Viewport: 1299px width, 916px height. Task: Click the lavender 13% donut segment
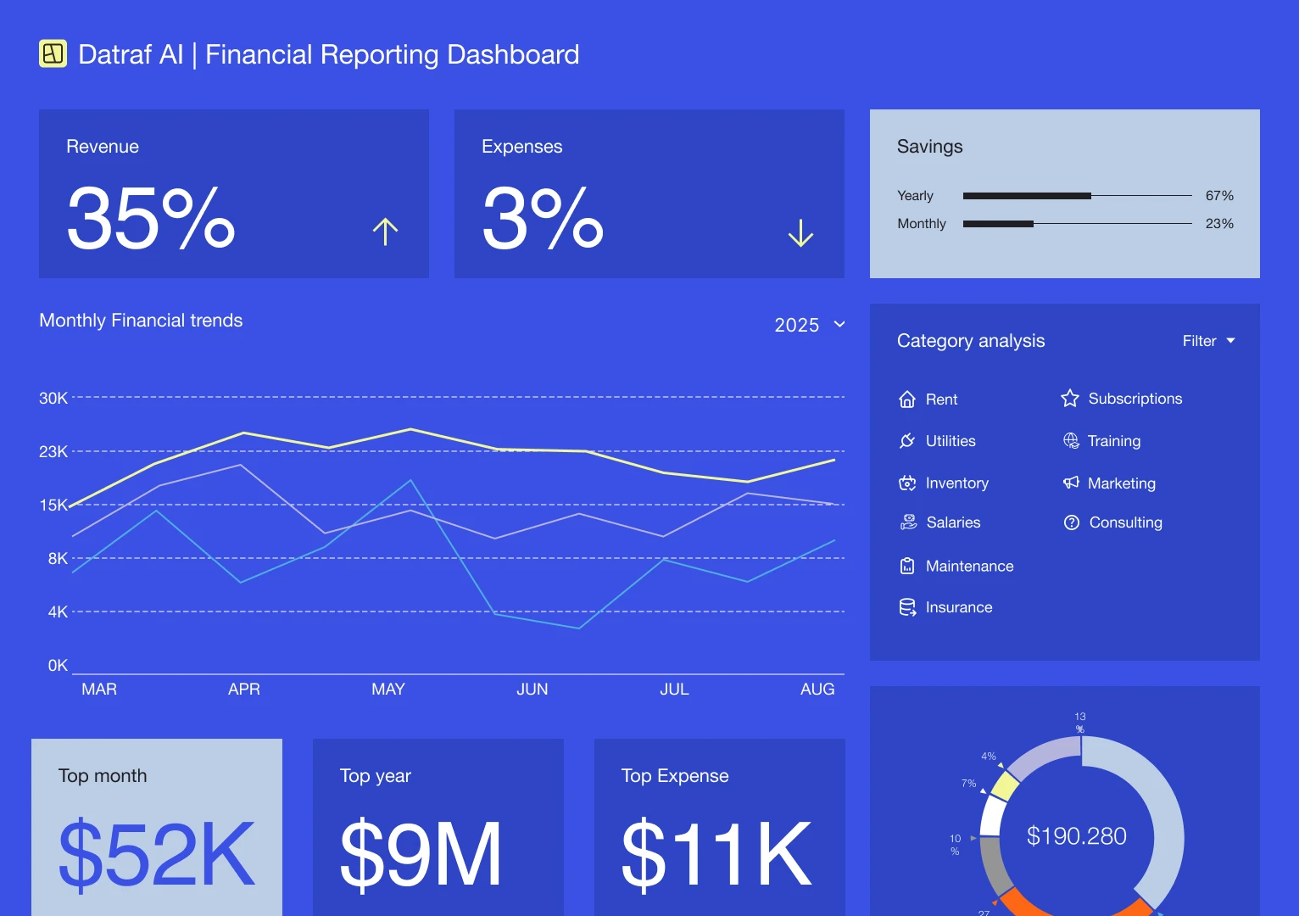pos(1045,754)
